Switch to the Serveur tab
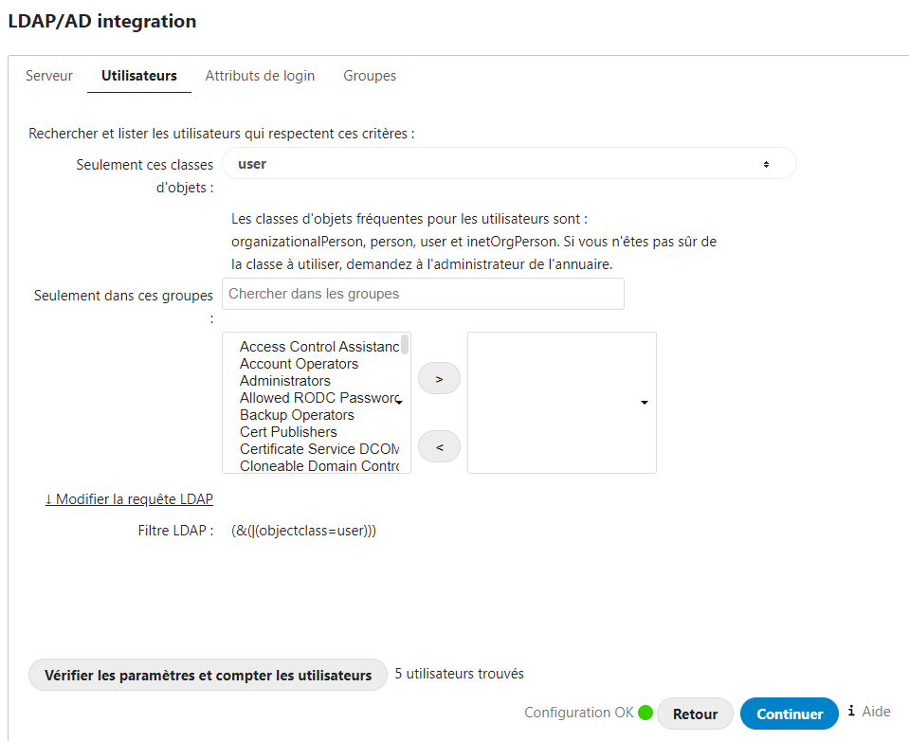This screenshot has height=741, width=909. (x=49, y=75)
